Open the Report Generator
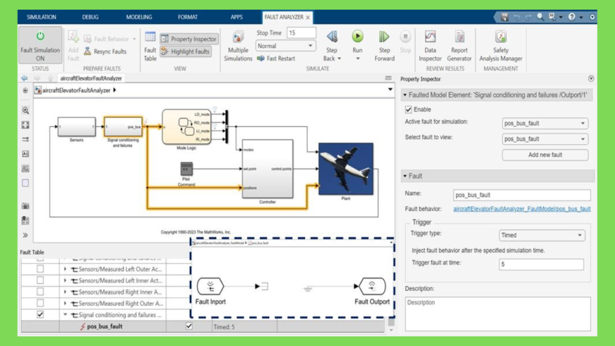The height and width of the screenshot is (346, 615). 459,46
